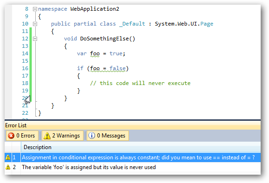Click warning icon of row 2
Image resolution: width=269 pixels, height=183 pixels.
8,167
